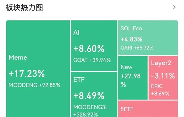Open the MOODENG3L +328.92% top gainer
This screenshot has height=117, width=184.
(x=91, y=111)
